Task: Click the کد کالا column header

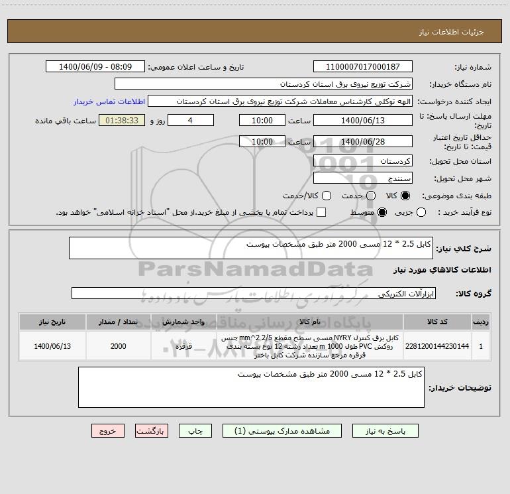Action: tap(437, 322)
